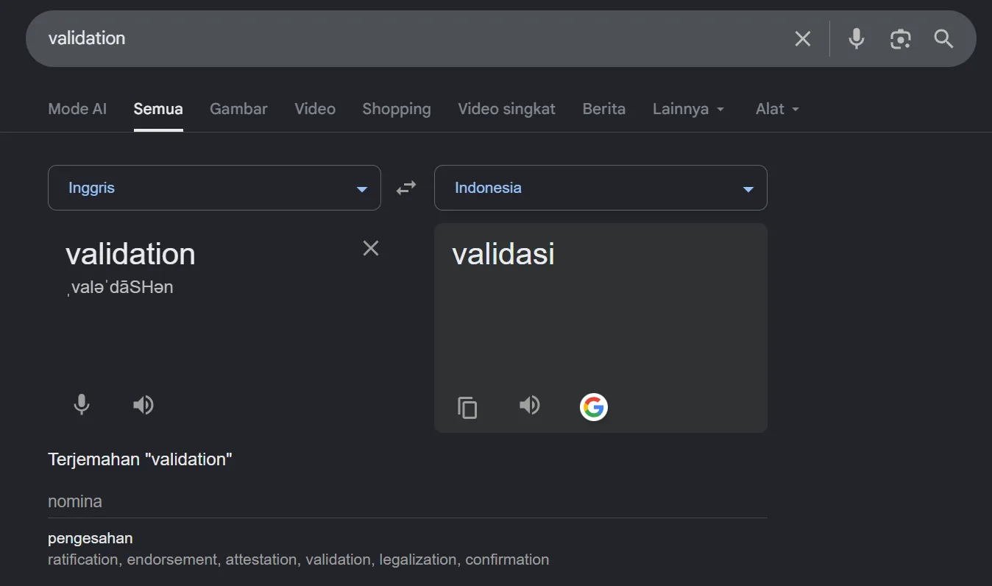Go to the Berita tab
Screen dimensions: 992x586
tap(604, 109)
